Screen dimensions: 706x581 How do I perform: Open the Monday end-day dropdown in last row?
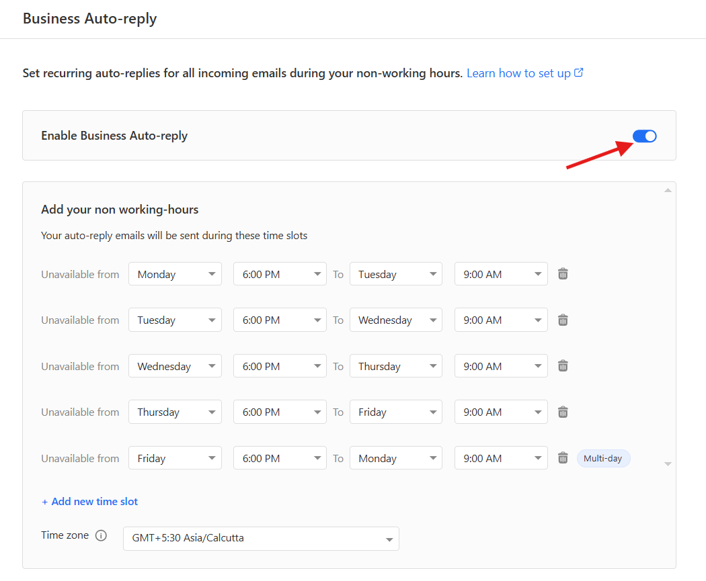pos(396,458)
